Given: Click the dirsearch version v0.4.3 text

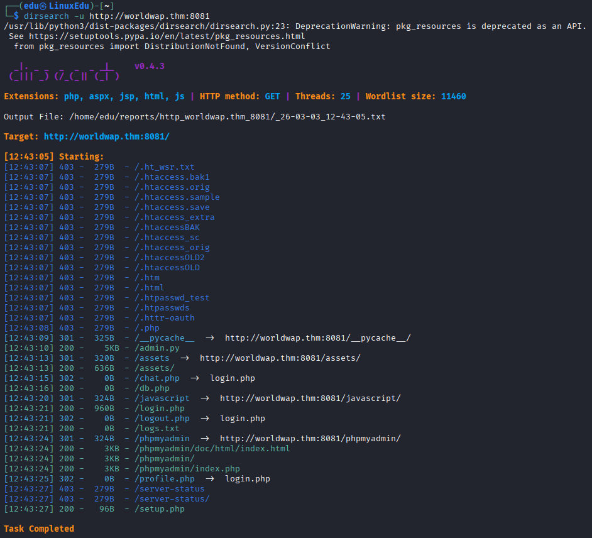Looking at the screenshot, I should coord(150,67).
